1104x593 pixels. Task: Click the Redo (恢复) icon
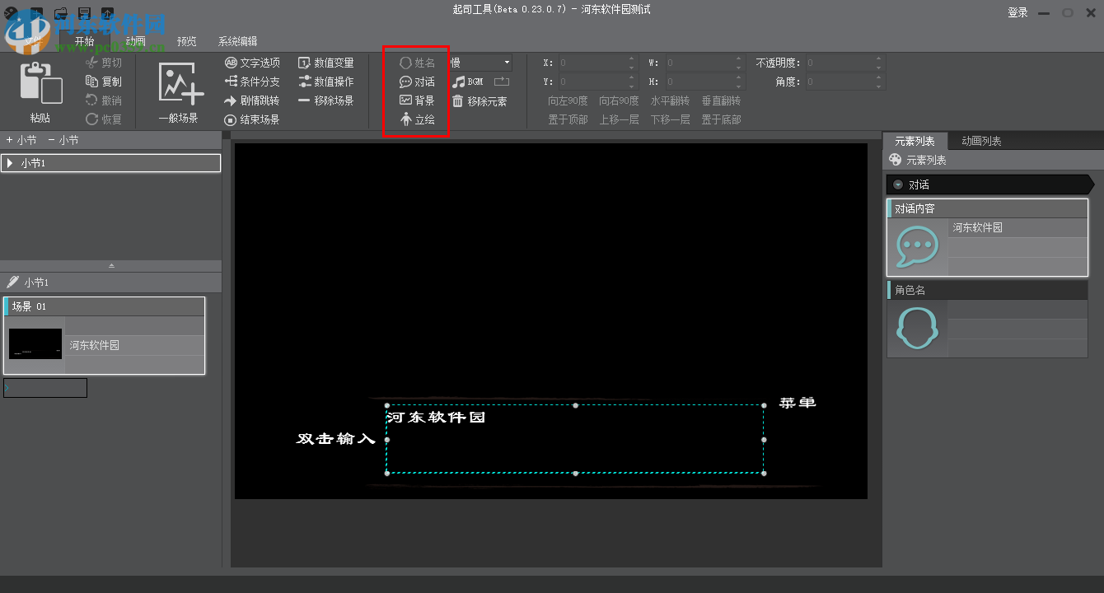click(x=92, y=119)
